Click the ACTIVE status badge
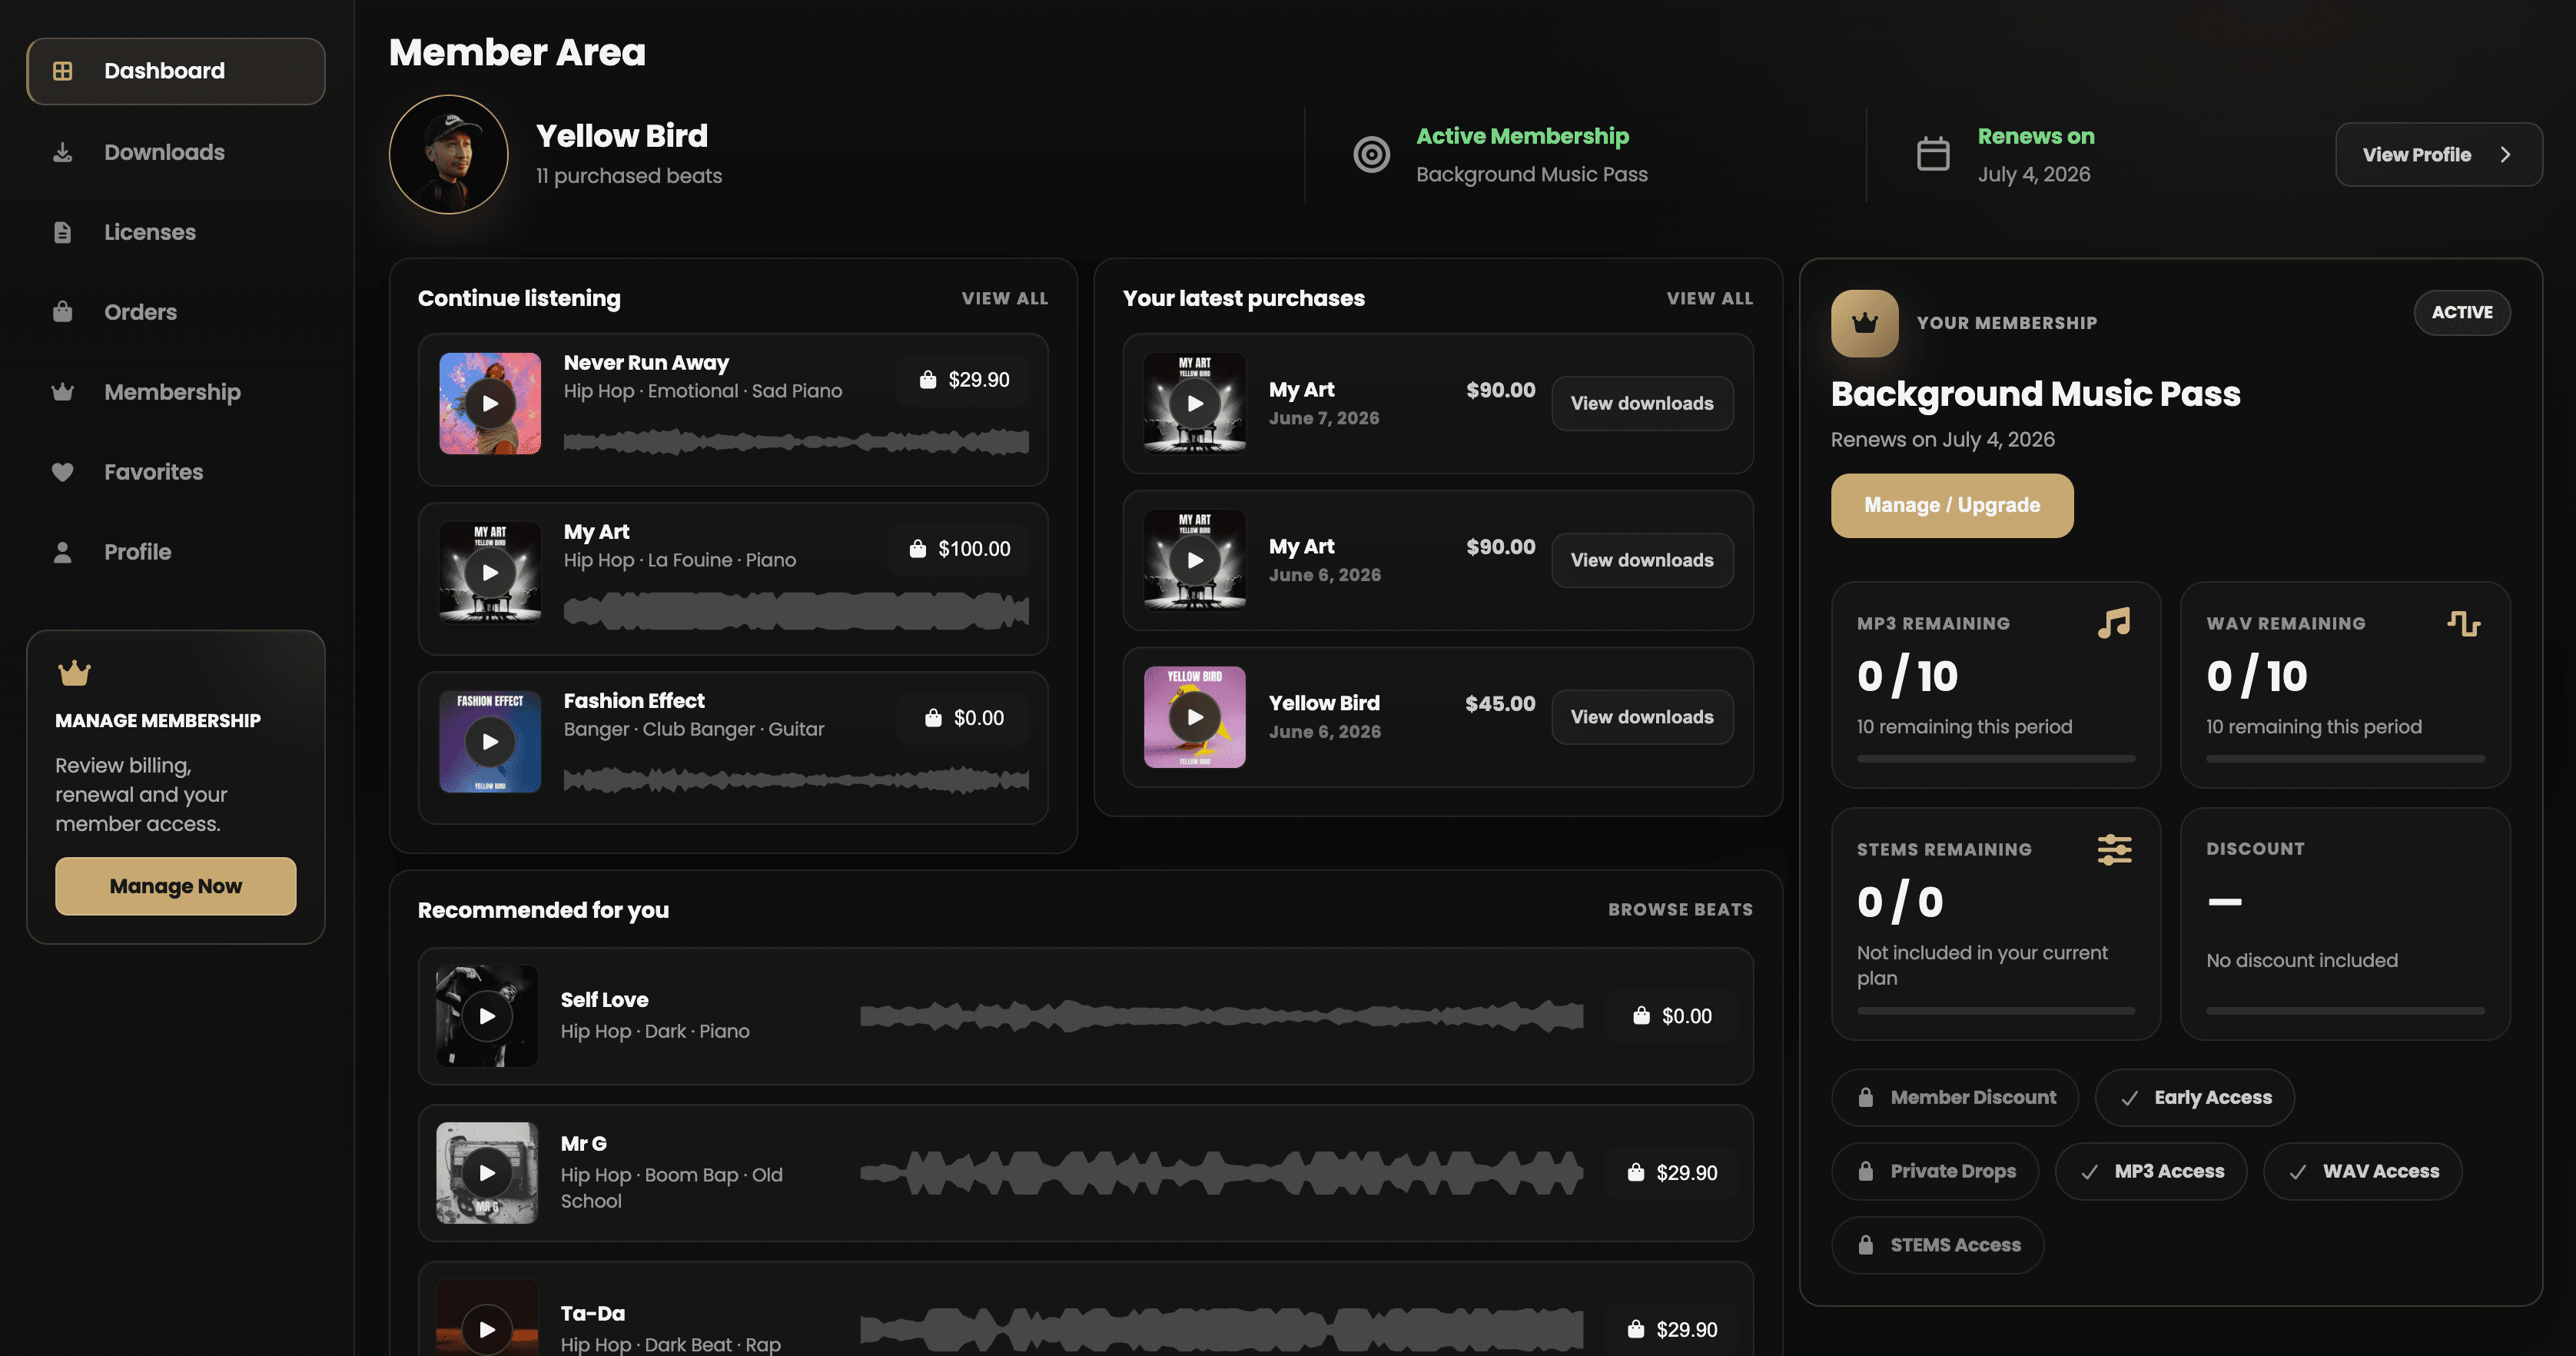 point(2462,313)
